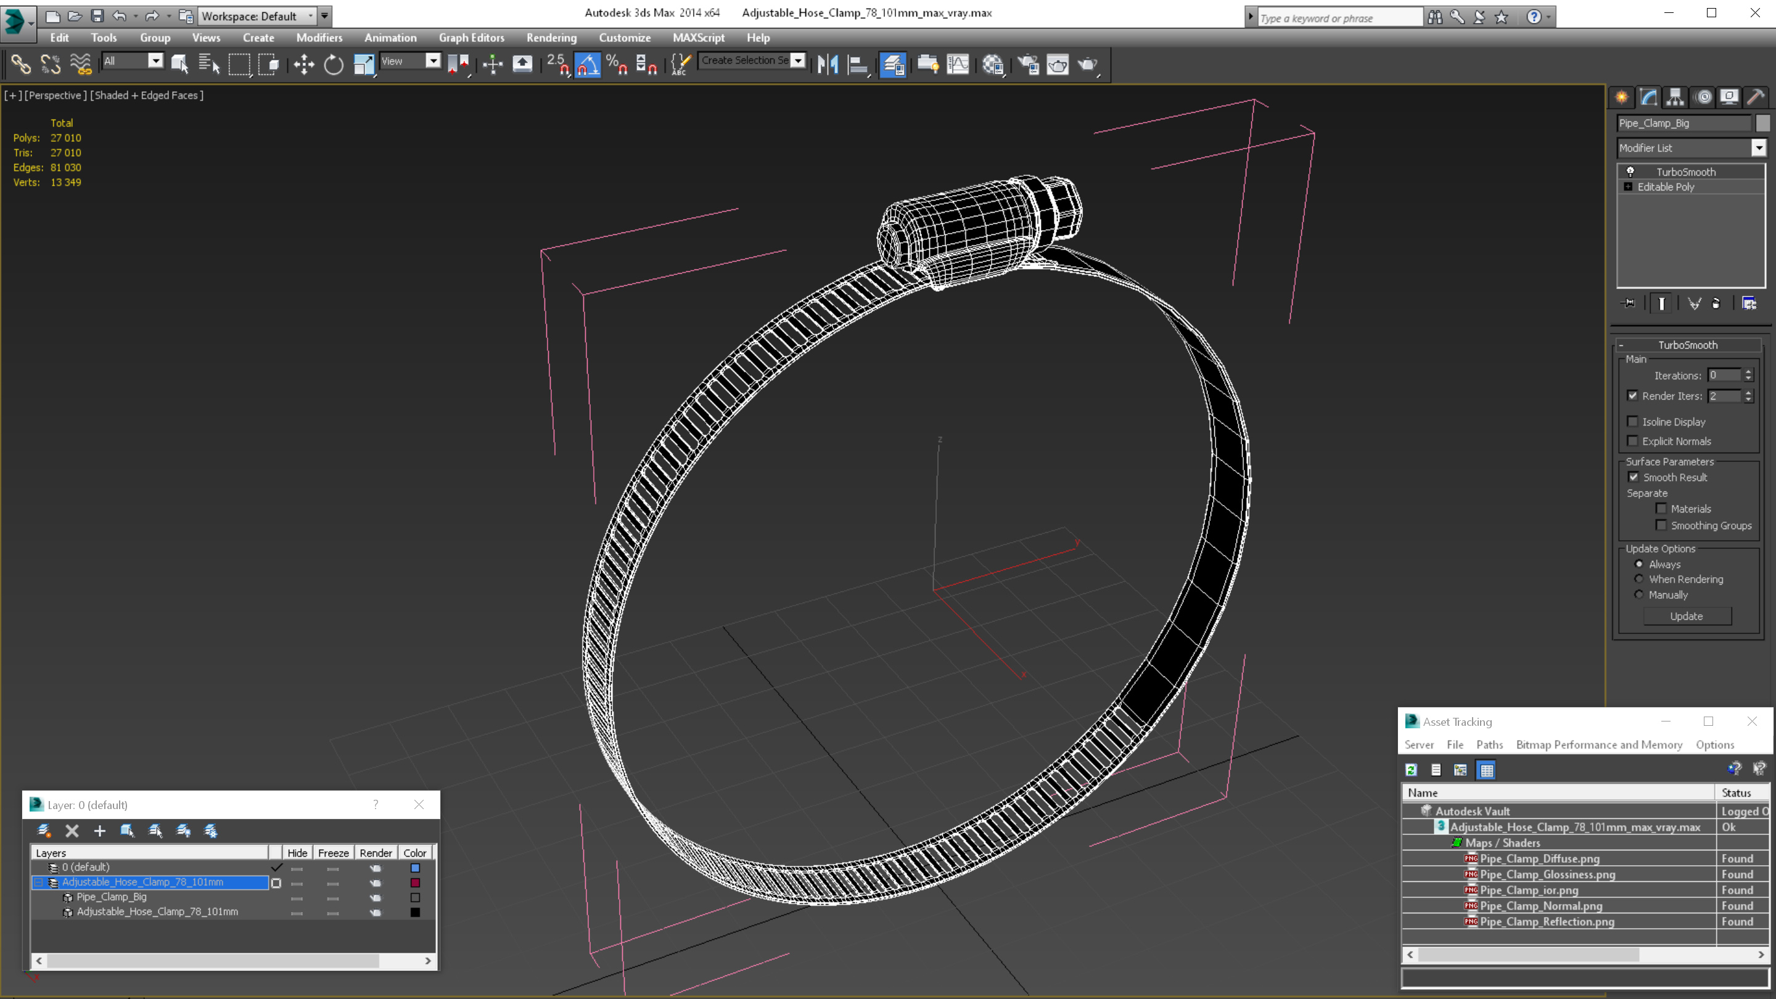Open the selection filter All dropdown

(156, 62)
